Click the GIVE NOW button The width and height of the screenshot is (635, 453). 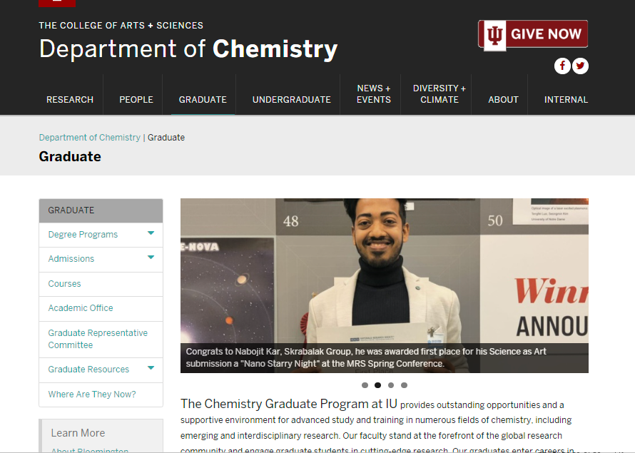pos(533,34)
